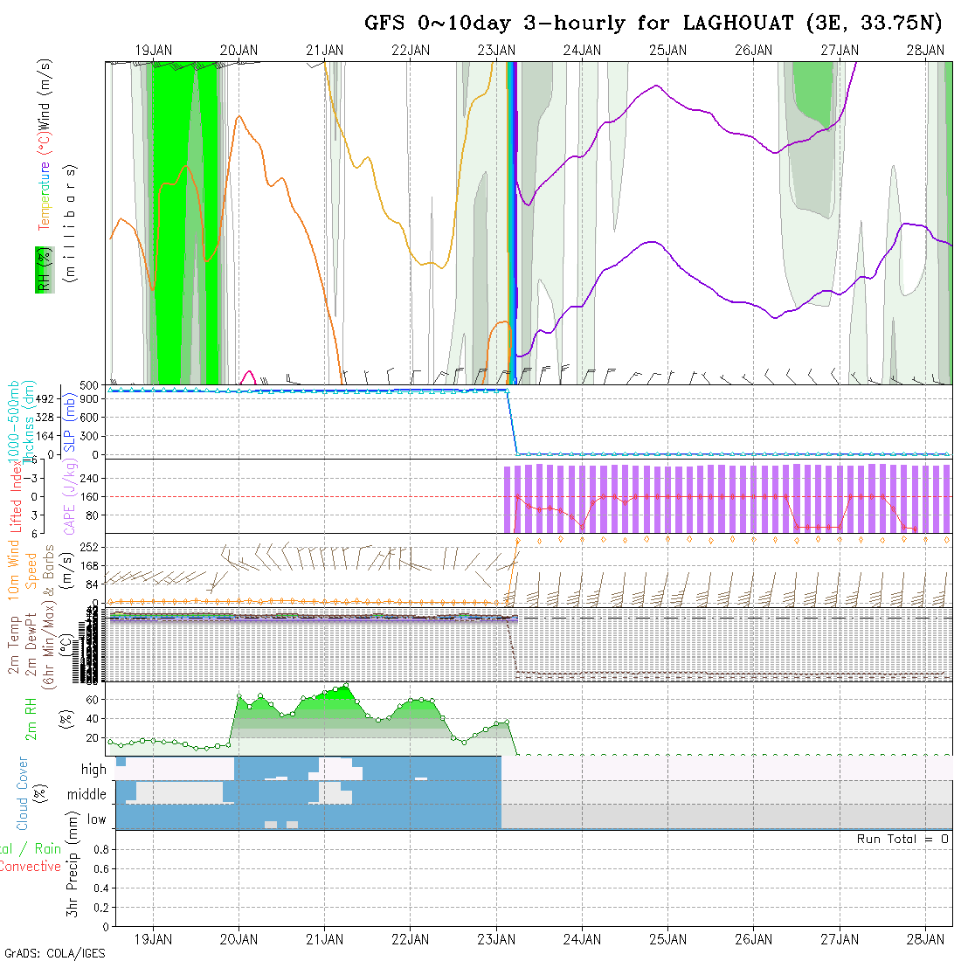Click the low cloud row label
Viewport: 961px width, 961px height.
97,819
